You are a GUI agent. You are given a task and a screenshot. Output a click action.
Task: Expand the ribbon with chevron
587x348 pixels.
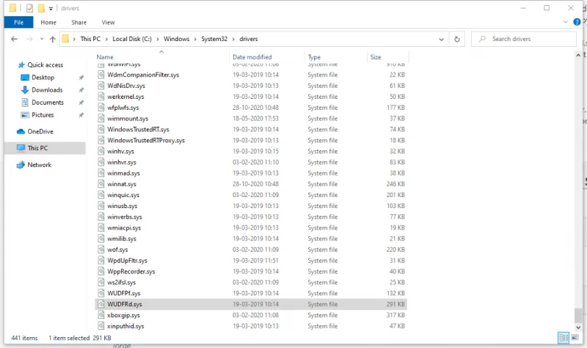(565, 22)
